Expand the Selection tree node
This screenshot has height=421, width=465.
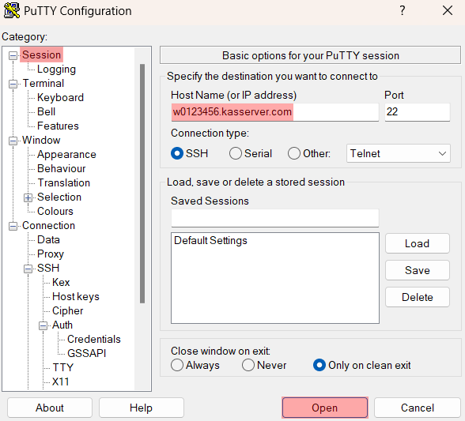click(28, 197)
